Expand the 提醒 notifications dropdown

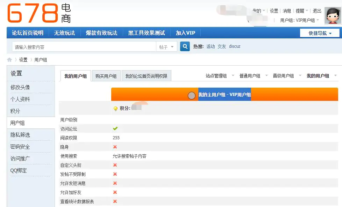point(302,11)
